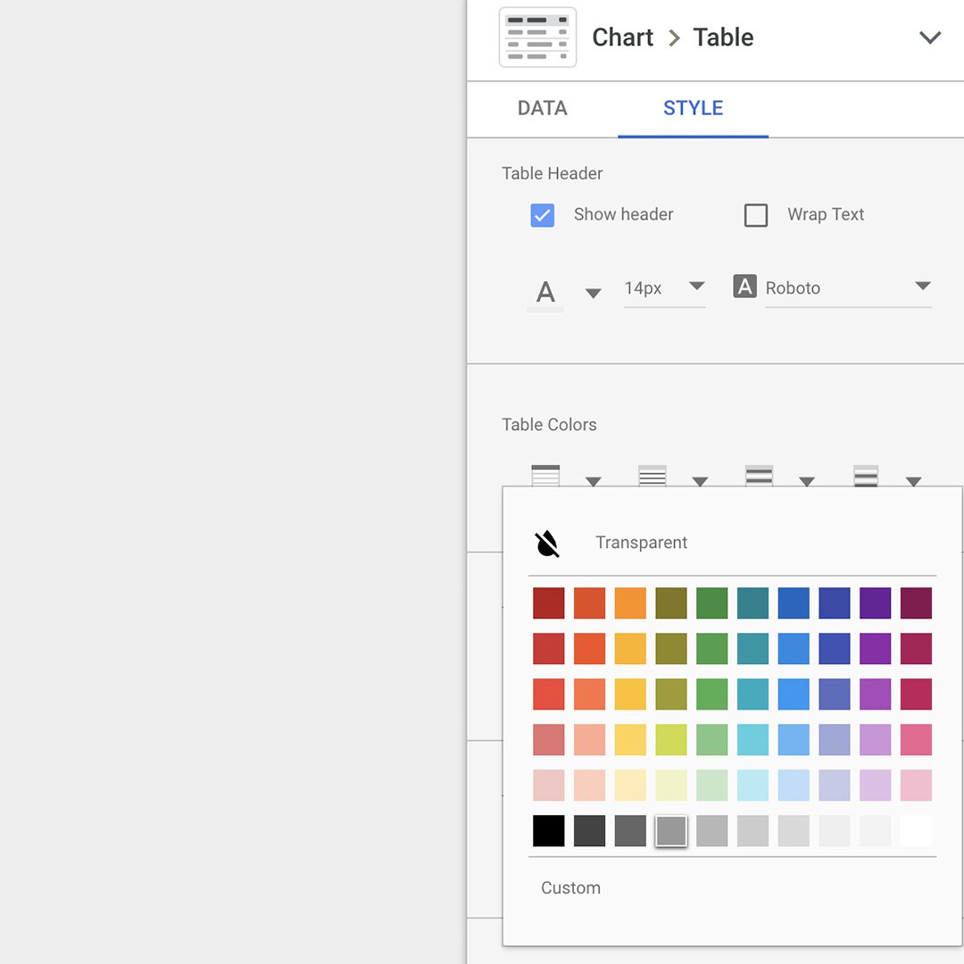Click the cell border color icon
The image size is (964, 964).
pyautogui.click(x=652, y=476)
